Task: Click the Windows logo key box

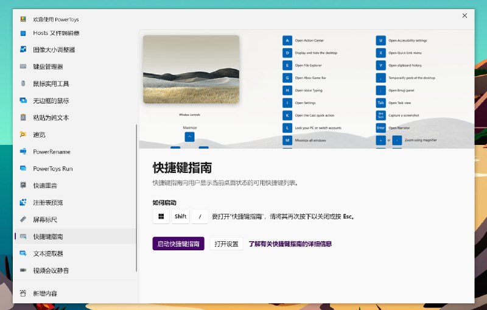Action: [x=161, y=216]
